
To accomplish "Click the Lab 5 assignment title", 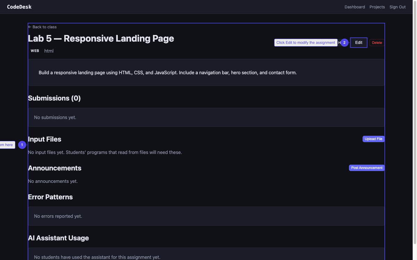I will coord(101,38).
